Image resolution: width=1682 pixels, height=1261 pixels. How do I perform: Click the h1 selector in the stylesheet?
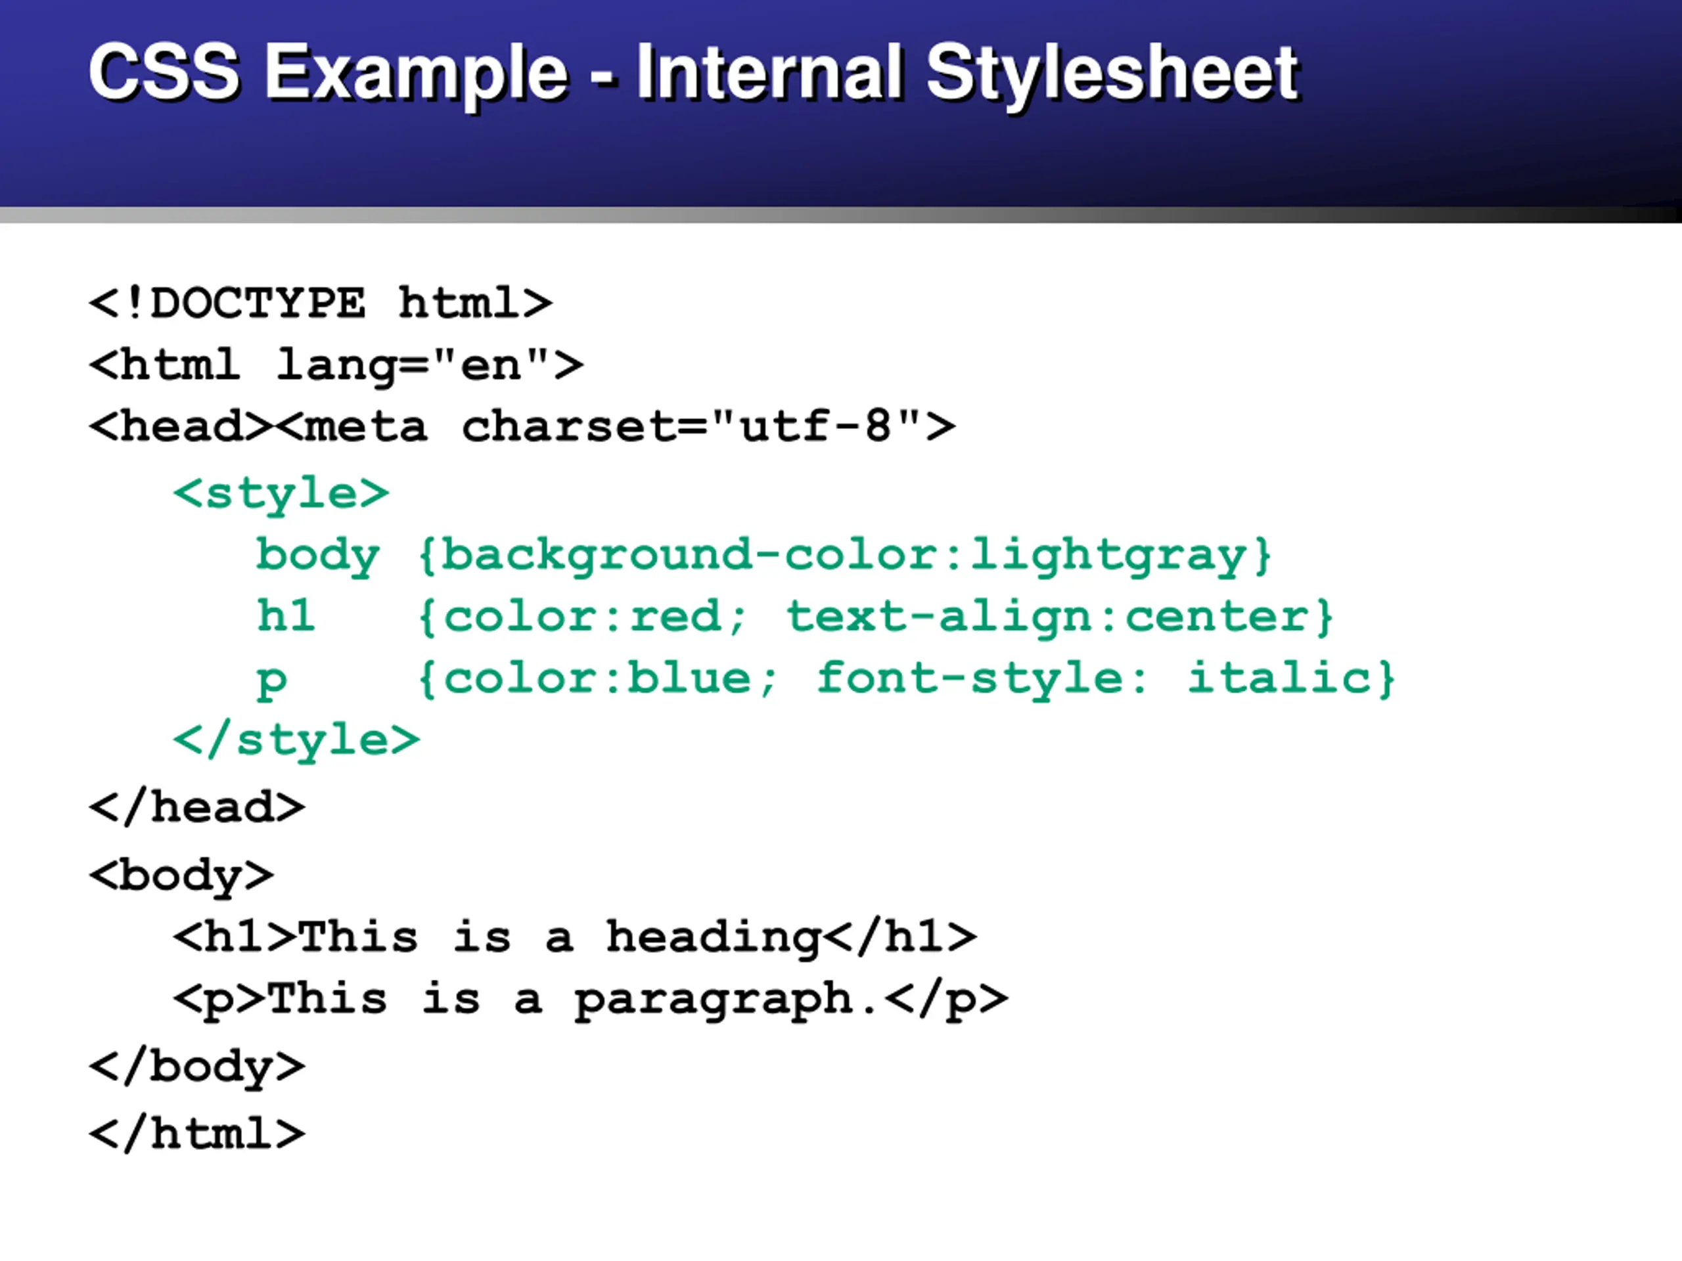click(285, 615)
